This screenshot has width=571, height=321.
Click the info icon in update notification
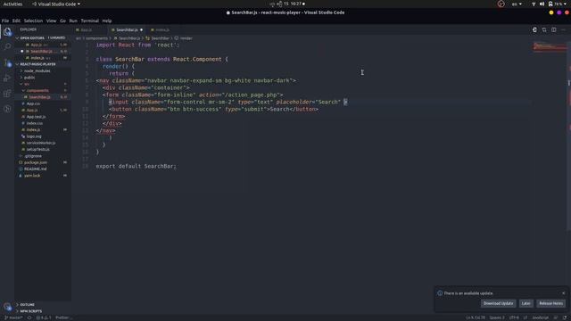pos(440,293)
